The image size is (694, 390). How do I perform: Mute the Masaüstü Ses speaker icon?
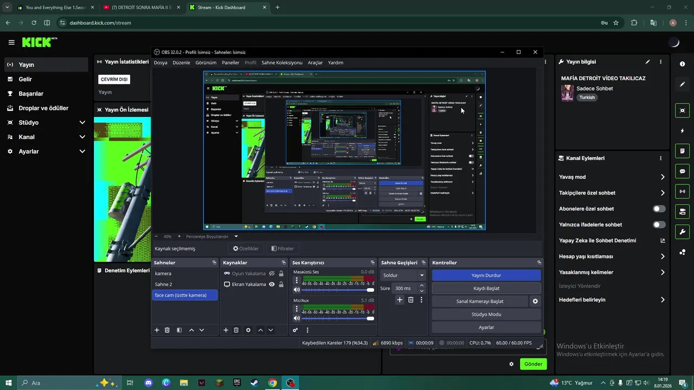click(297, 290)
